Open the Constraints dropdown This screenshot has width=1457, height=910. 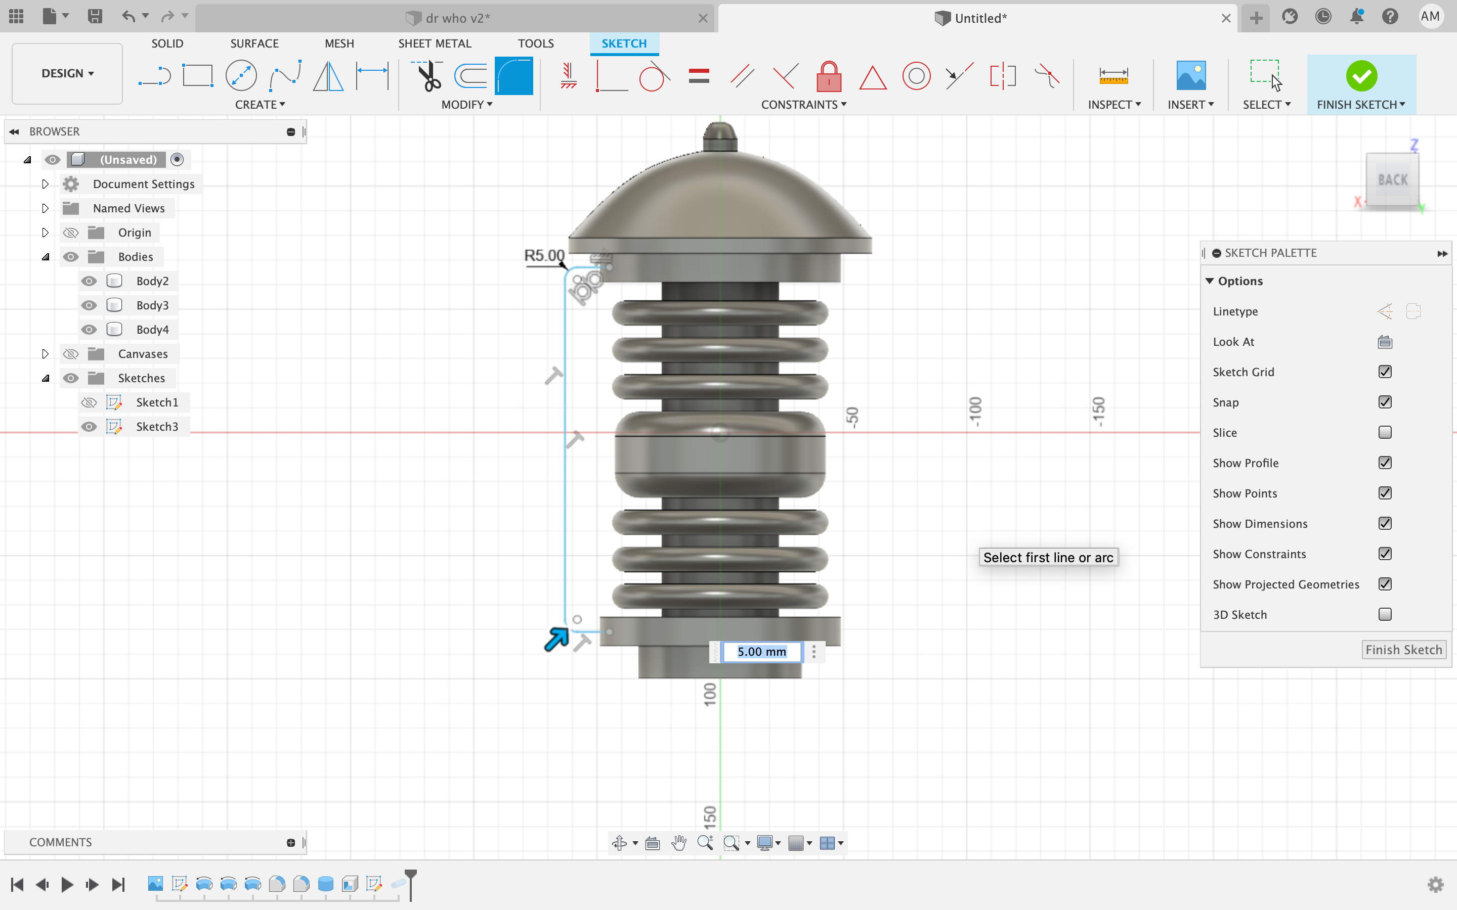(805, 104)
